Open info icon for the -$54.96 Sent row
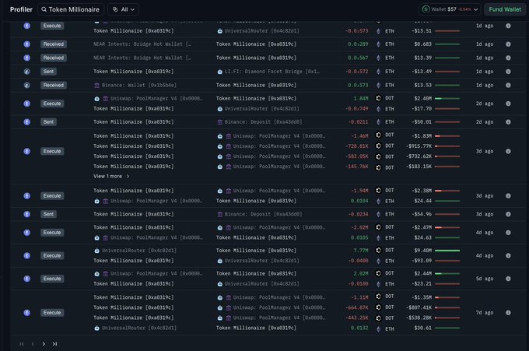The width and height of the screenshot is (529, 351). [508, 214]
